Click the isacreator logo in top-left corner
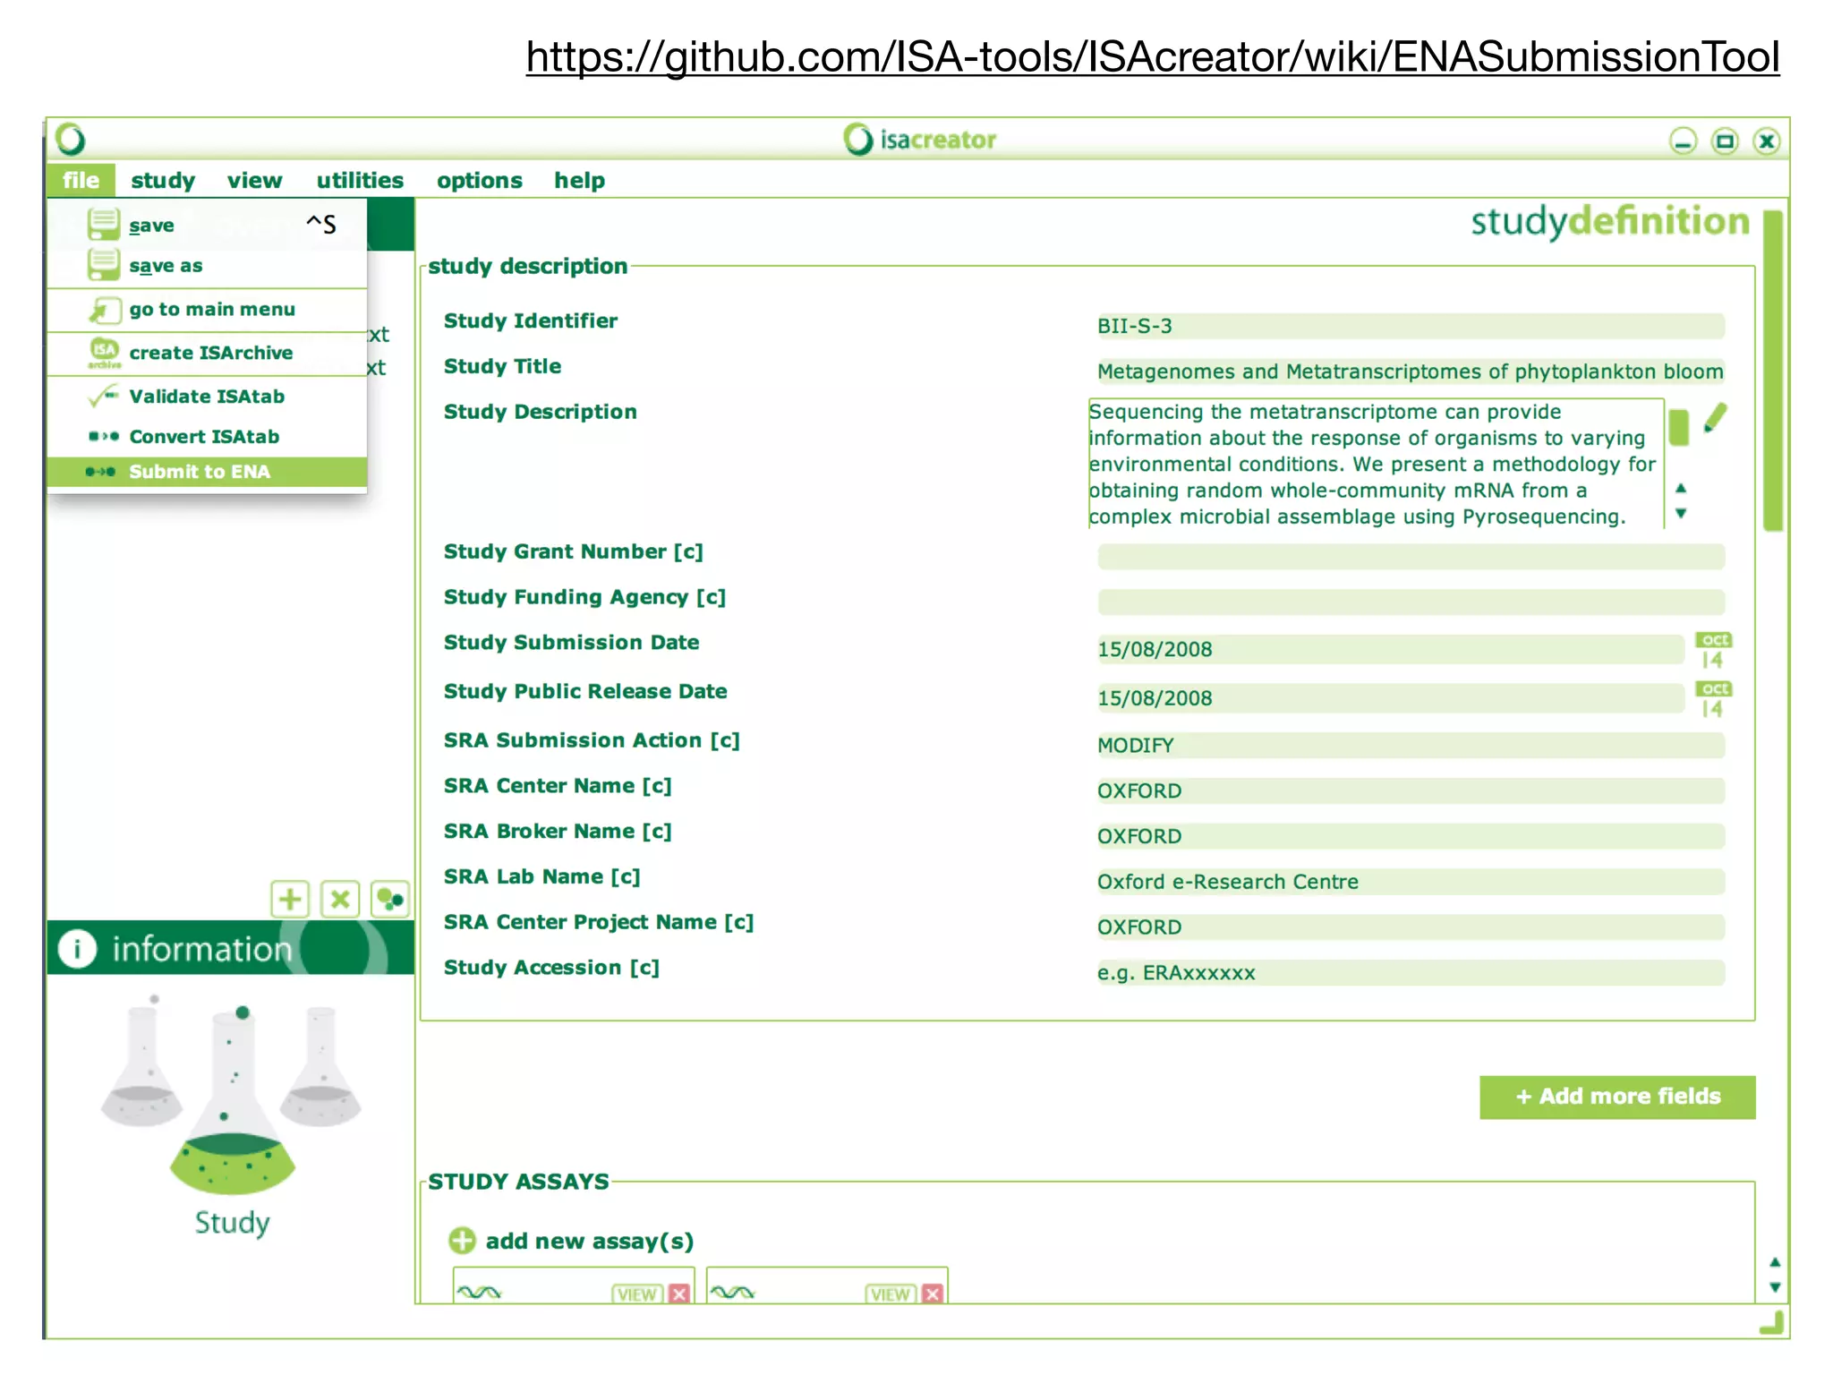This screenshot has width=1833, height=1375. click(71, 140)
